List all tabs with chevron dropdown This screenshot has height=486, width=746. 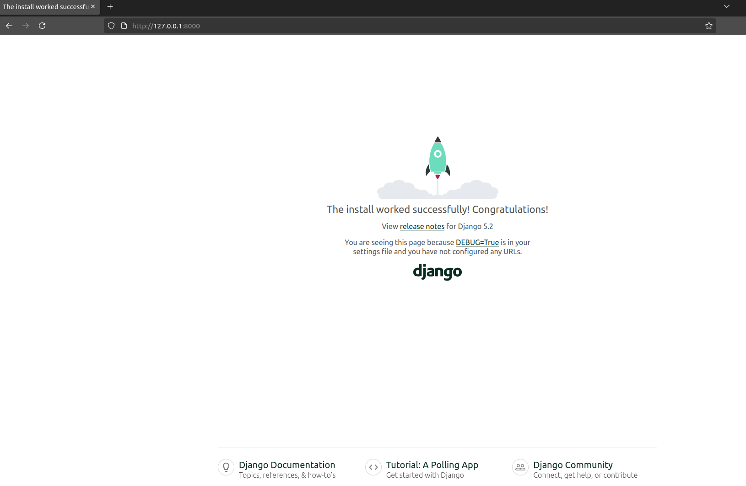click(727, 6)
